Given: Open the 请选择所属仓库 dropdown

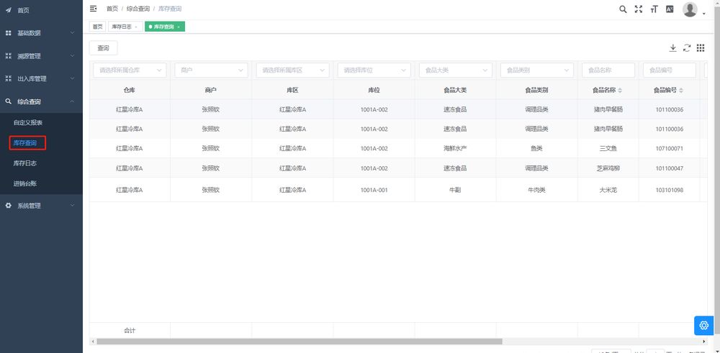Looking at the screenshot, I should pyautogui.click(x=129, y=70).
